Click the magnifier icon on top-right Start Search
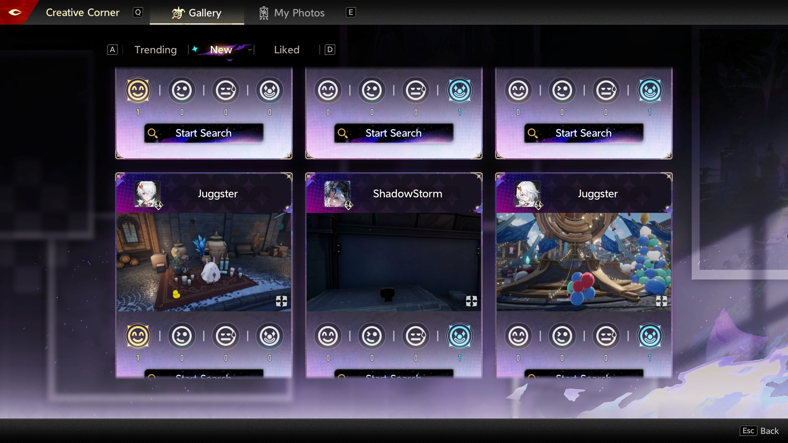788x443 pixels. click(532, 133)
